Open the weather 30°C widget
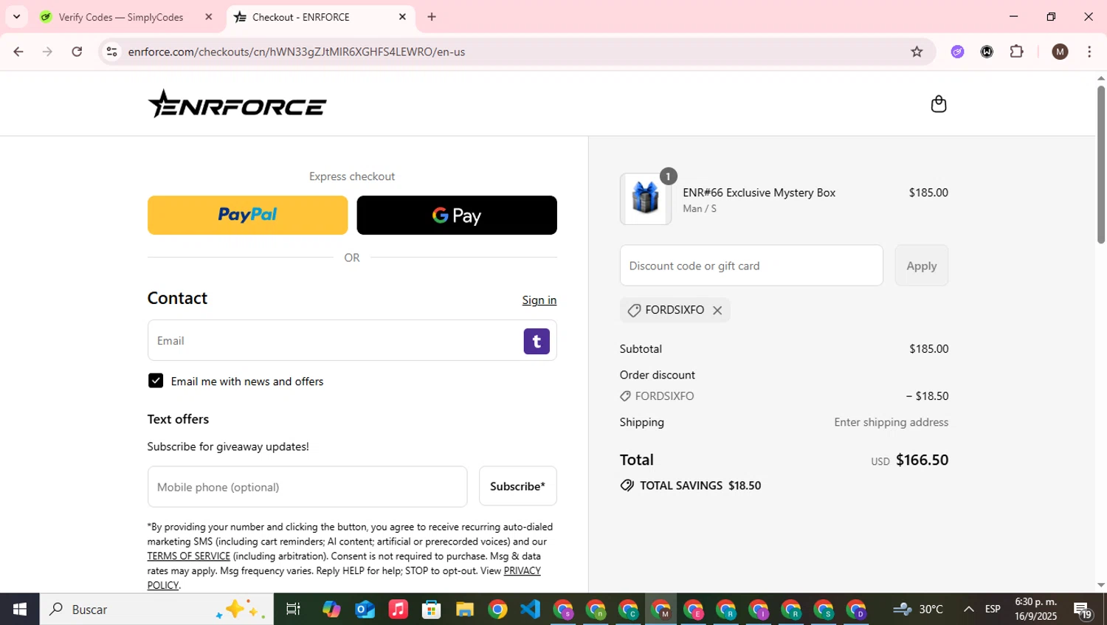1107x625 pixels. coord(919,610)
